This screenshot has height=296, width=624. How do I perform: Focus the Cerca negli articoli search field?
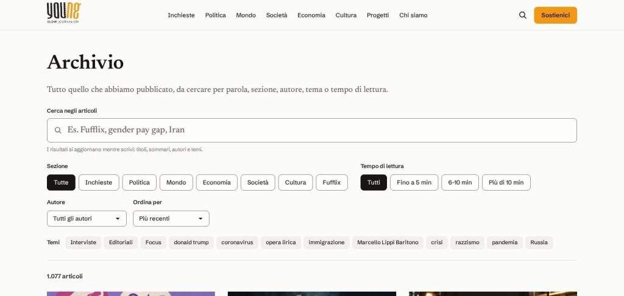311,130
